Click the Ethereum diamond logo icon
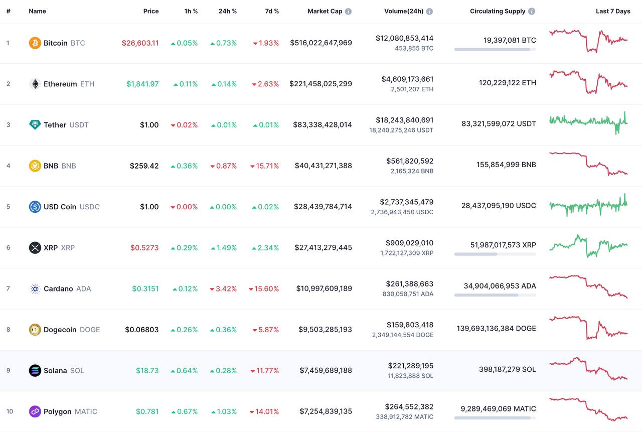This screenshot has width=642, height=432. click(35, 84)
